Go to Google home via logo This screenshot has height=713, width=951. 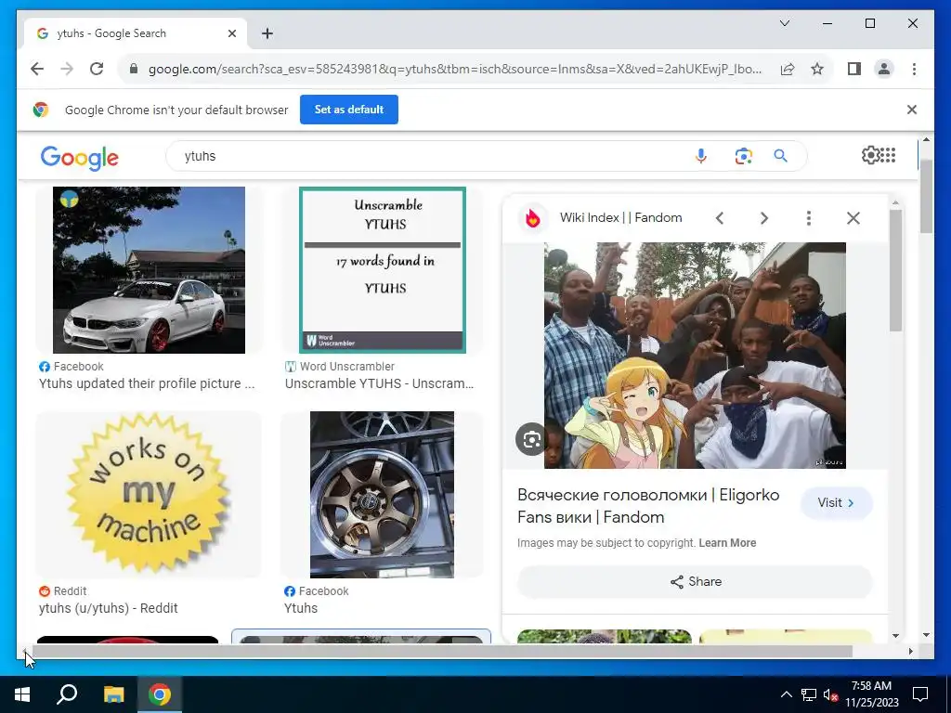pos(80,157)
